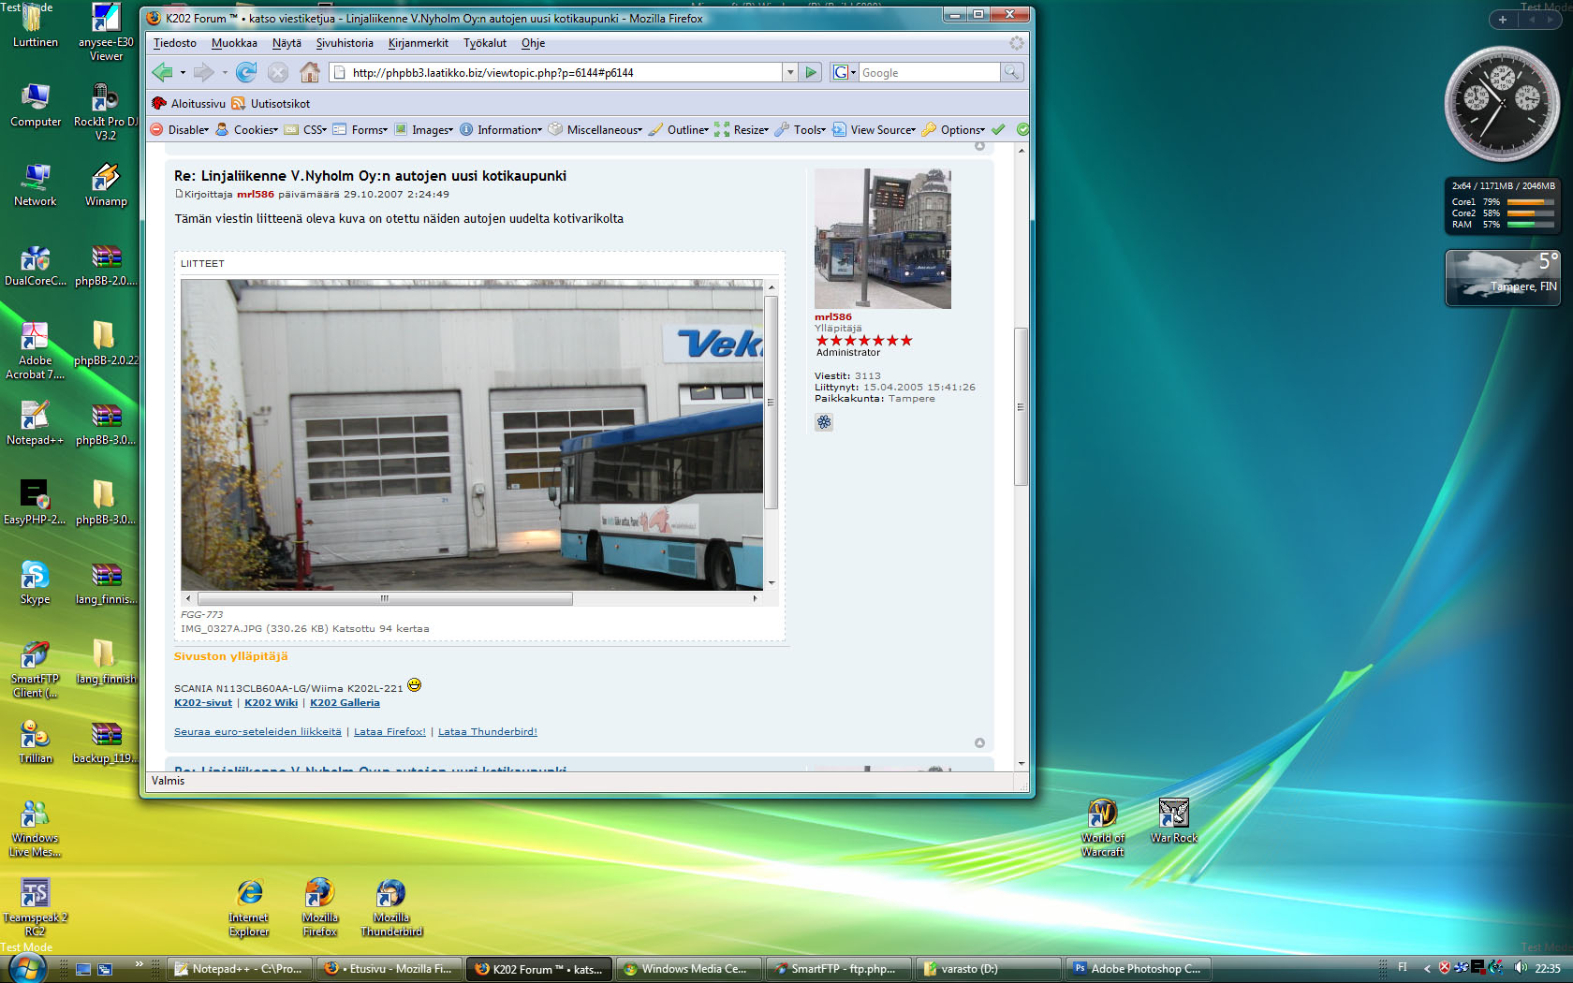Click the attached bus depot photo
Viewport: 1573px width, 983px height.
coord(472,435)
